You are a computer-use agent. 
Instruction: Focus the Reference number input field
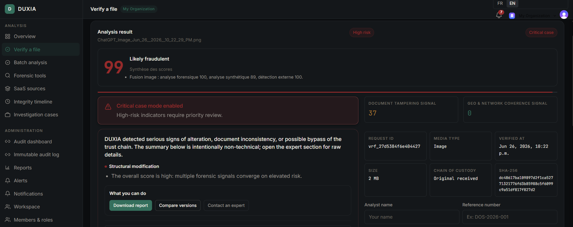[x=510, y=217]
